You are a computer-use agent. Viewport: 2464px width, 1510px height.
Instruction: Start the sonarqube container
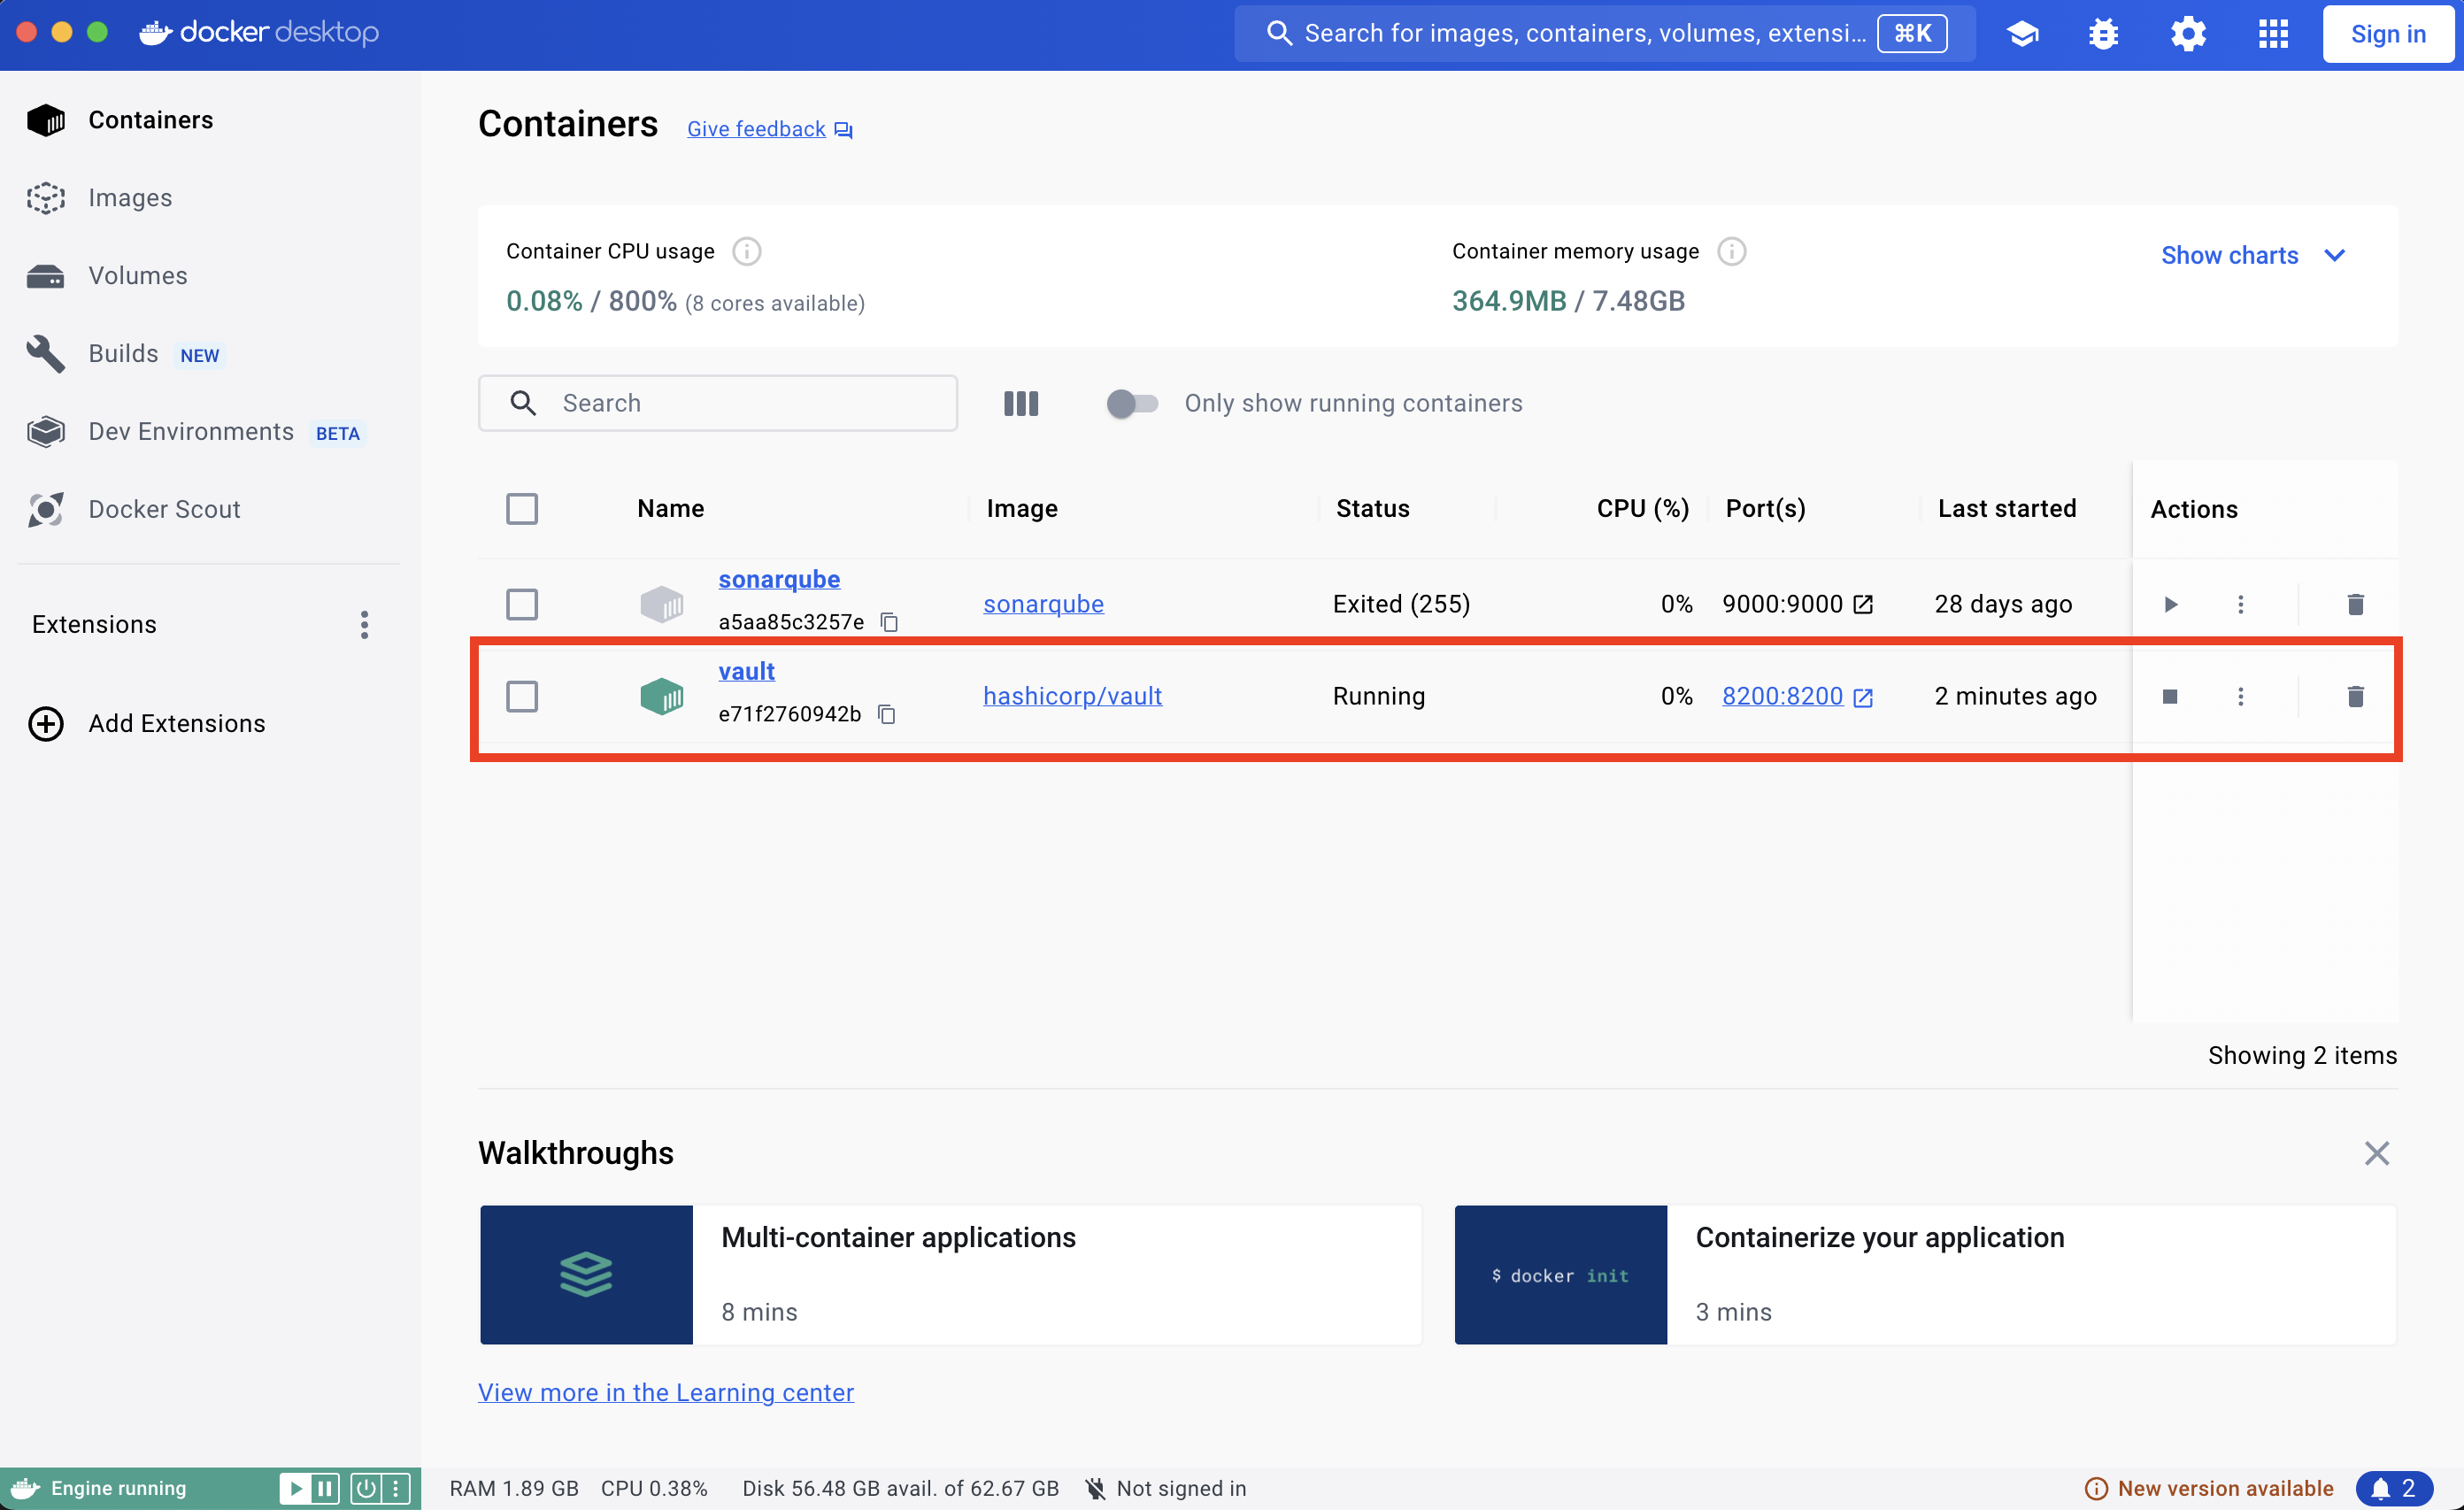click(2170, 604)
